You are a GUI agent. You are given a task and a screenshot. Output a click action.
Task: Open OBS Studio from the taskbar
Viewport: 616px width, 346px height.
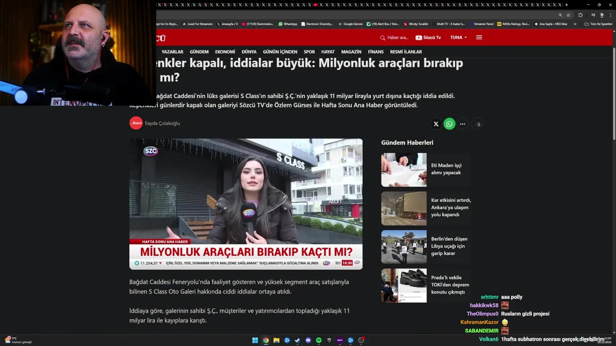coord(361,340)
